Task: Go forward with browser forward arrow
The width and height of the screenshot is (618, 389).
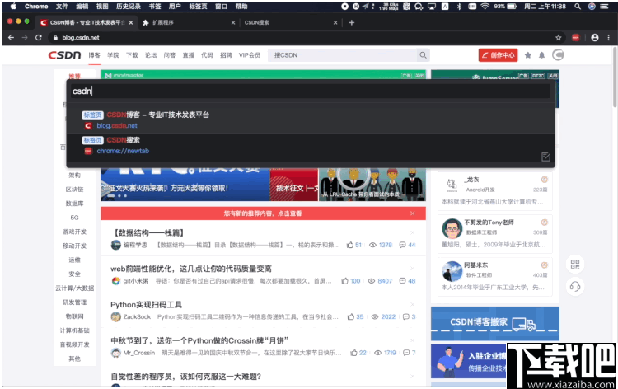Action: 25,37
